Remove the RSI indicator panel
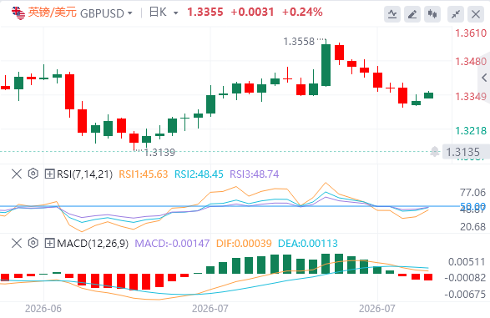 [x=17, y=174]
